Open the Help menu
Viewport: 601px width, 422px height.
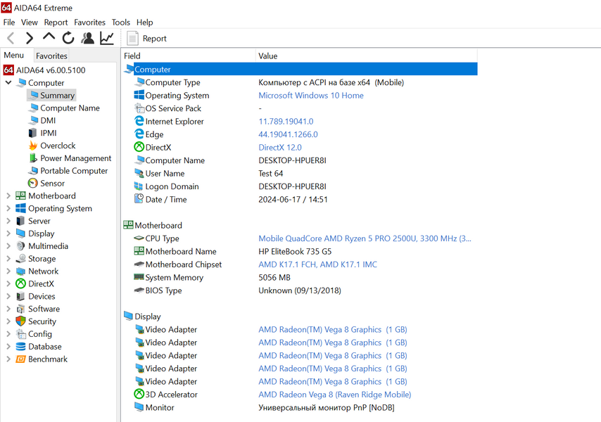tap(144, 23)
